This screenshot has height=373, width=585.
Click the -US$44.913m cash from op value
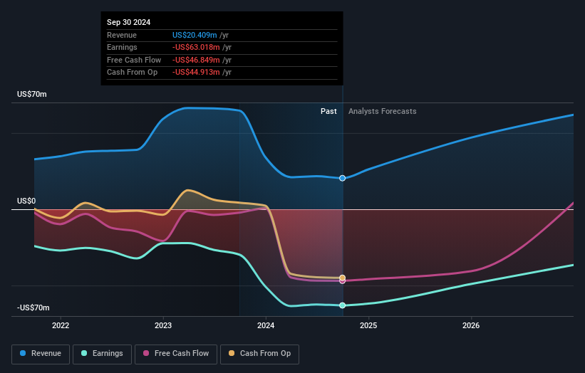coord(196,73)
